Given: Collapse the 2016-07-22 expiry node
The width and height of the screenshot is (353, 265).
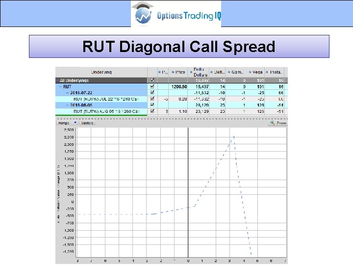Looking at the screenshot, I should pyautogui.click(x=68, y=93).
